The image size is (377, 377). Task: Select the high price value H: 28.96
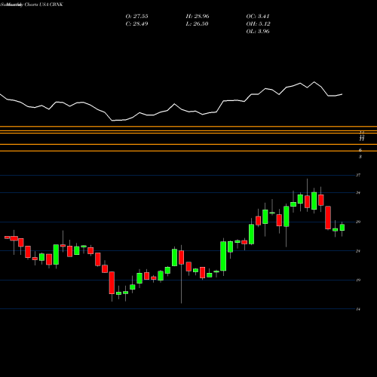point(198,17)
